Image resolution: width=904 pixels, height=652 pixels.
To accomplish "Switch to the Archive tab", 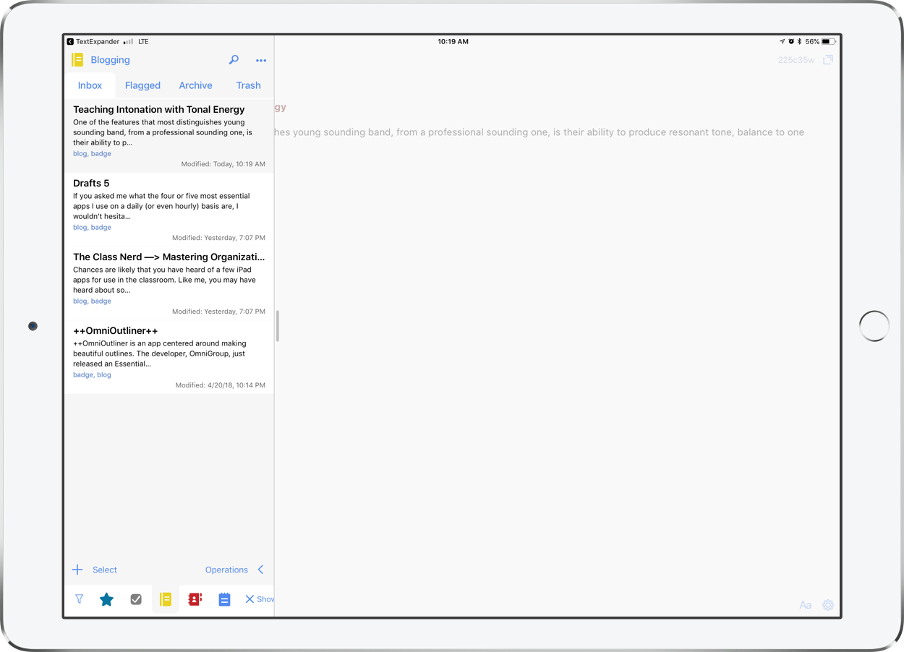I will click(x=196, y=85).
